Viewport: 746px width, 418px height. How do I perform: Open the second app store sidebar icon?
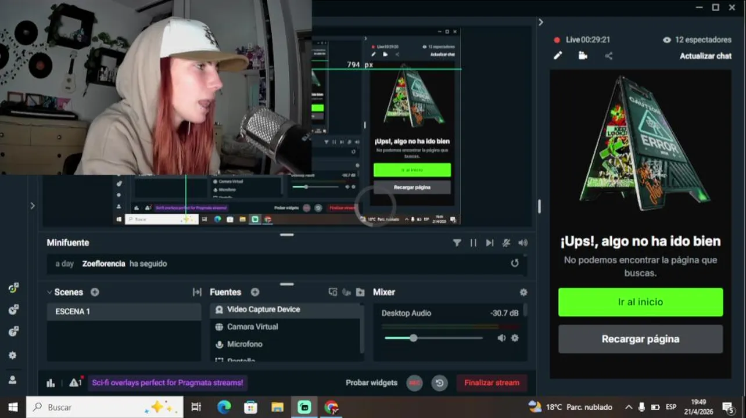coord(13,310)
